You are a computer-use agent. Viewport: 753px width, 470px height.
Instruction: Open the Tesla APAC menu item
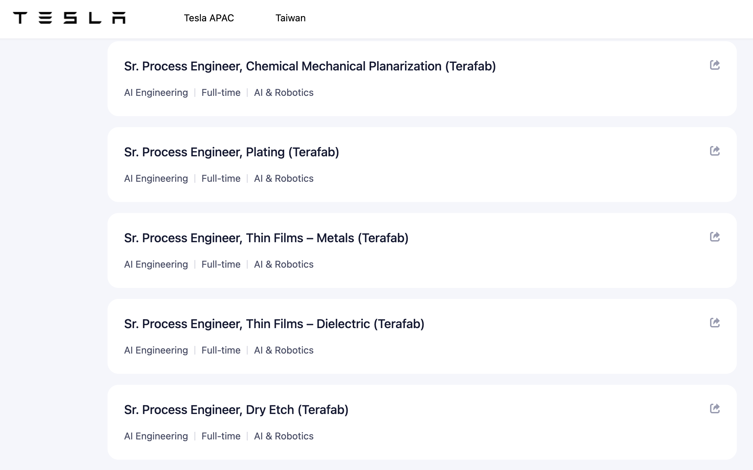pos(209,18)
